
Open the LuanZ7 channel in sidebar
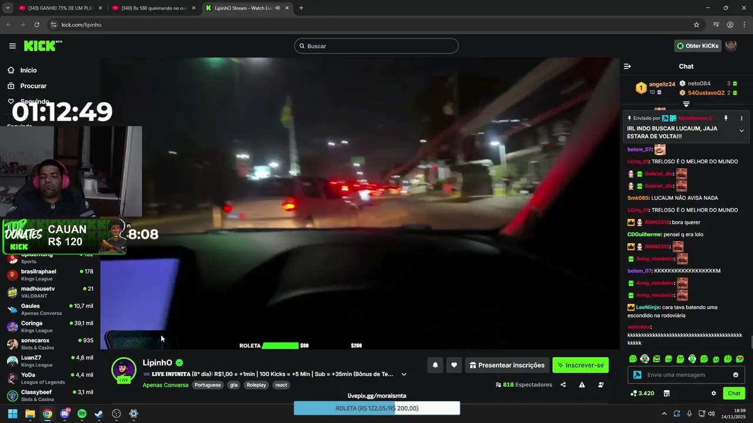point(50,361)
